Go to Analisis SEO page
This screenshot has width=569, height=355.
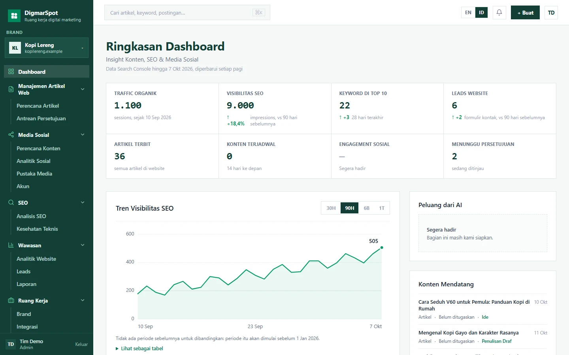point(31,216)
